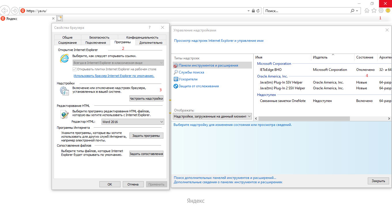Select Ускорители add-on type
This screenshot has width=392, height=208.
[x=188, y=79]
